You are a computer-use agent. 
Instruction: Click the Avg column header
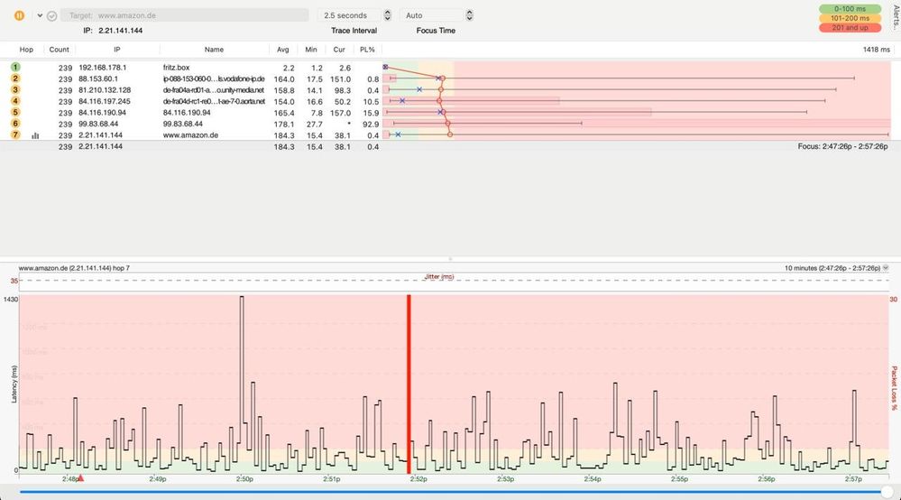click(x=282, y=50)
